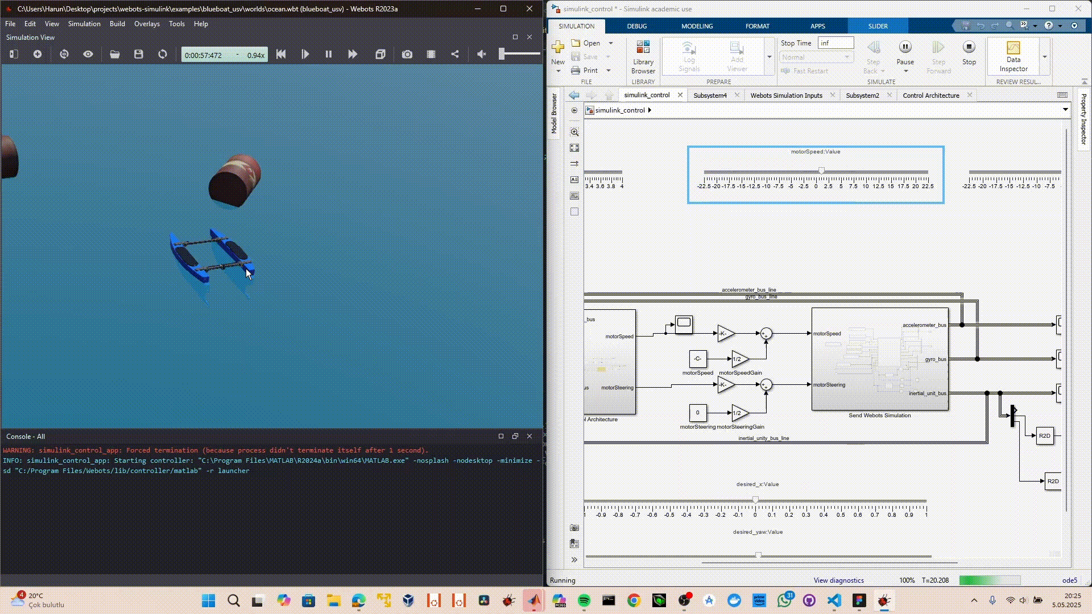Reload the Webots world icon
Viewport: 1092px width, 614px height.
163,54
